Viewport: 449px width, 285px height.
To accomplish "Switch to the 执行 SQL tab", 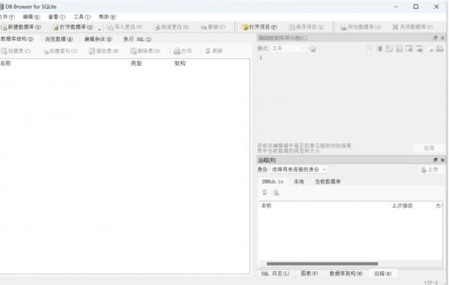I will (137, 39).
